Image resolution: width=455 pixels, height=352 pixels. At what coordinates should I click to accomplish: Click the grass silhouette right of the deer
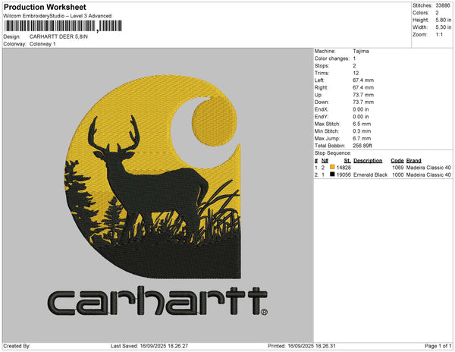[x=220, y=205]
